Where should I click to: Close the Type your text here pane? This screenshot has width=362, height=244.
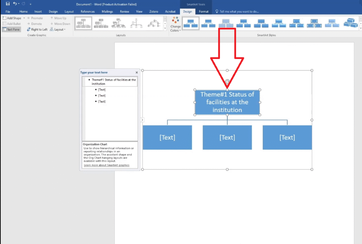coord(137,72)
